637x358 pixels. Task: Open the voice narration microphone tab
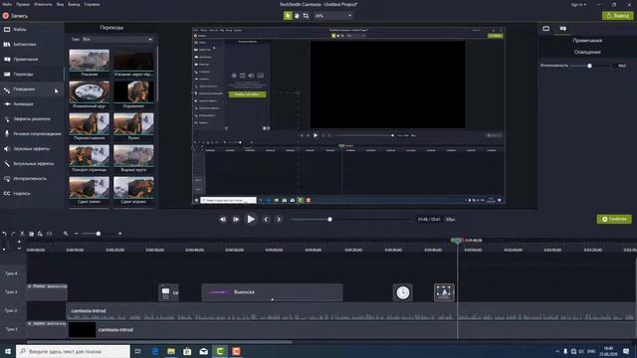(32, 133)
